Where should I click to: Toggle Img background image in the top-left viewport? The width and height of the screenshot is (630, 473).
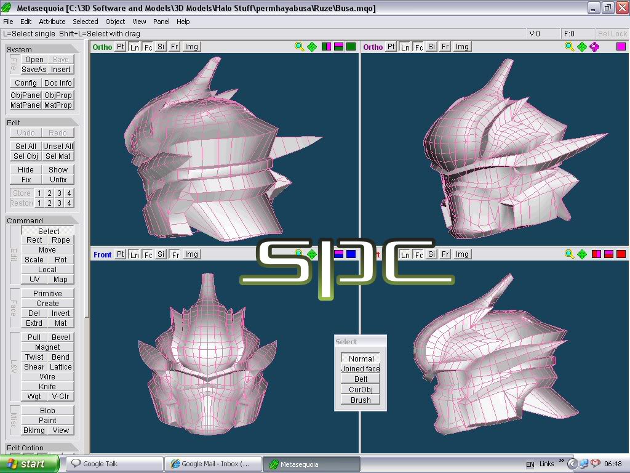(x=191, y=47)
